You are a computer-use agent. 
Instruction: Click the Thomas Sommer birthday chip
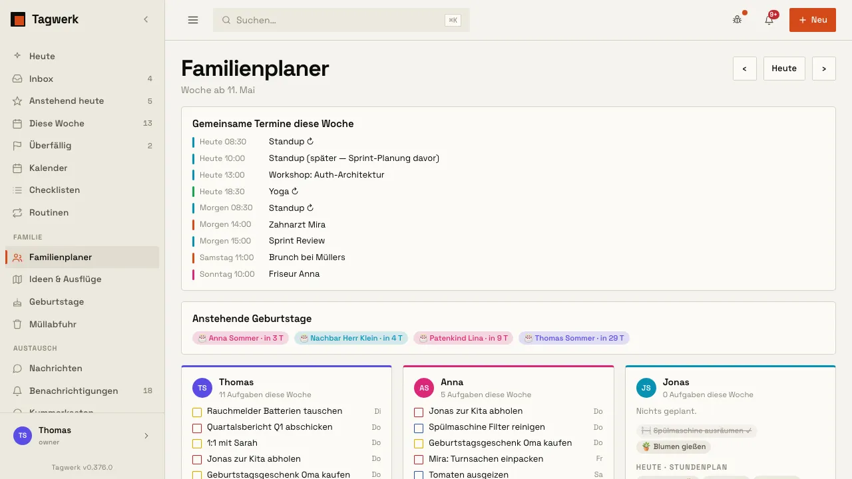[574, 339]
